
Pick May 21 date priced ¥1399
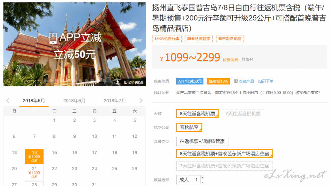click(34, 172)
